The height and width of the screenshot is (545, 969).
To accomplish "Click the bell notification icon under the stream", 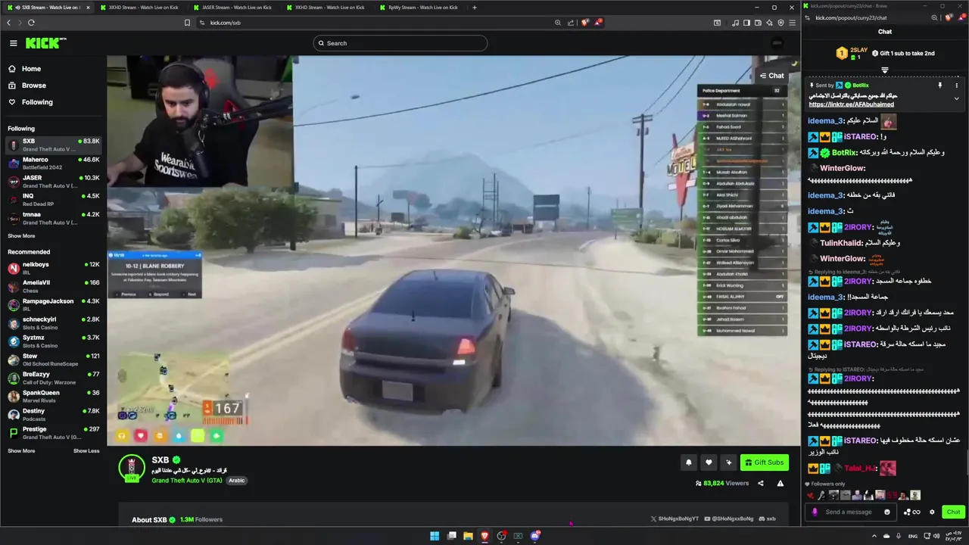I will (x=689, y=462).
